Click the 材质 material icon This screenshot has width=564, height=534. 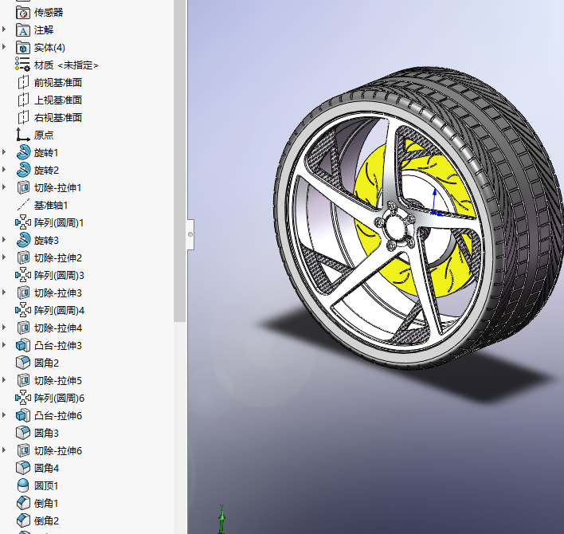23,65
